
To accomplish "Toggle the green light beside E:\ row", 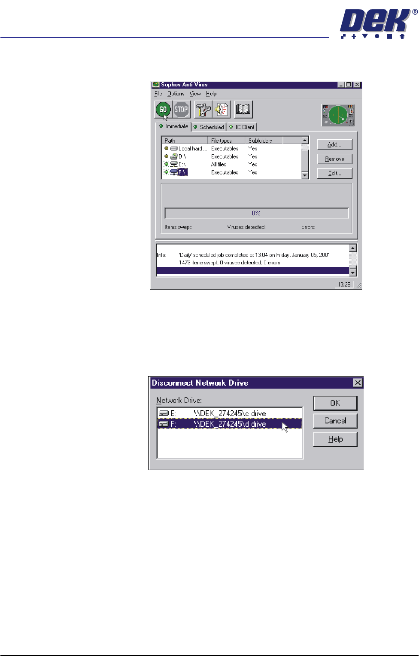I will pos(166,164).
